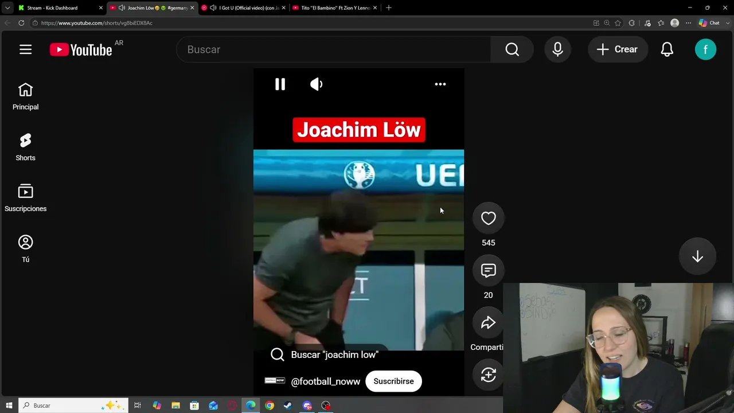Screen dimensions: 734x413
Task: Open Opera from the taskbar
Action: pos(232,406)
